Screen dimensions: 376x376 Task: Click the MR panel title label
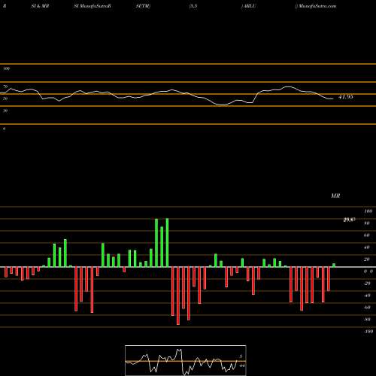coord(335,196)
